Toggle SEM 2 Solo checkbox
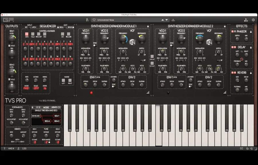Screen dimensions: 258x165 click(9, 79)
